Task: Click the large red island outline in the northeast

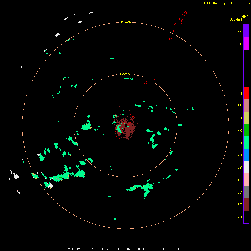Action: (182, 18)
